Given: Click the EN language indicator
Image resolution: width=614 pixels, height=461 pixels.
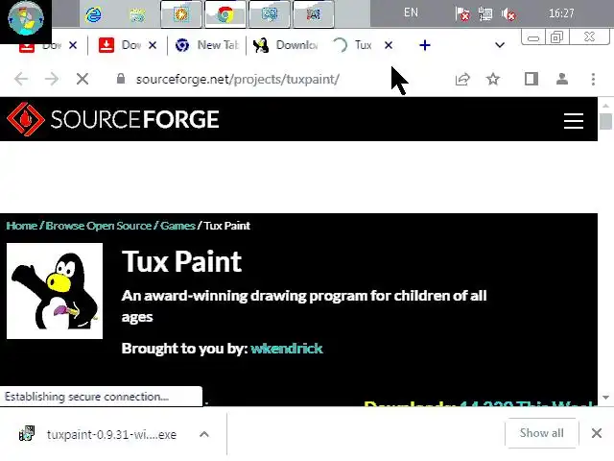Looking at the screenshot, I should tap(411, 12).
